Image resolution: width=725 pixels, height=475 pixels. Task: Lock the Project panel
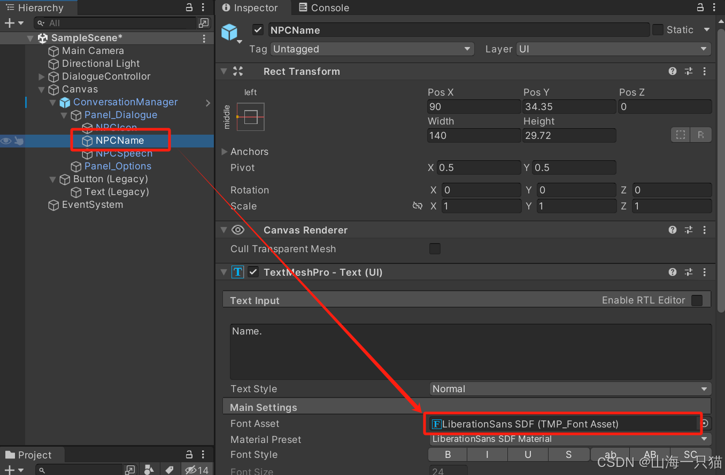pyautogui.click(x=189, y=455)
